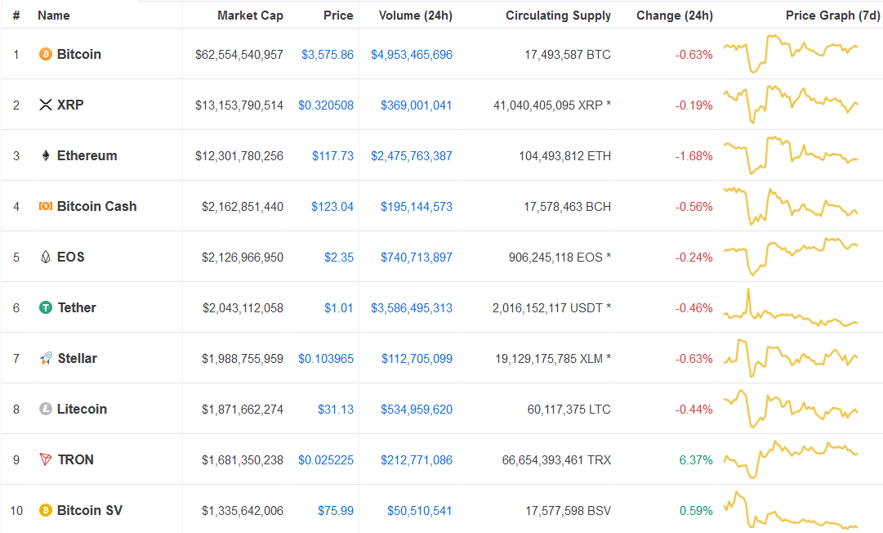Open Ethereum volume $2,475,763,387 link
The width and height of the screenshot is (883, 533).
[412, 156]
